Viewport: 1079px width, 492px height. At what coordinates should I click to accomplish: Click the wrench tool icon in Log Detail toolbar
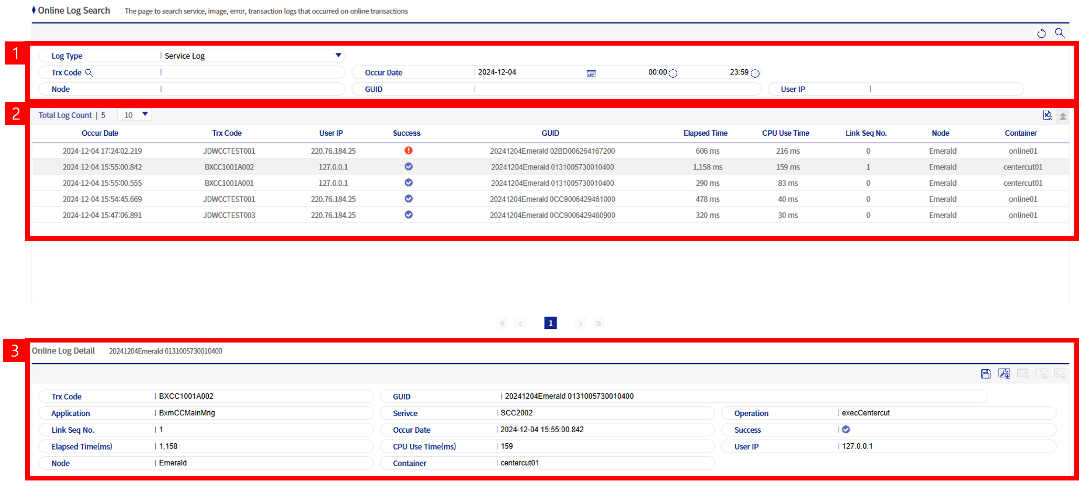tap(1004, 373)
